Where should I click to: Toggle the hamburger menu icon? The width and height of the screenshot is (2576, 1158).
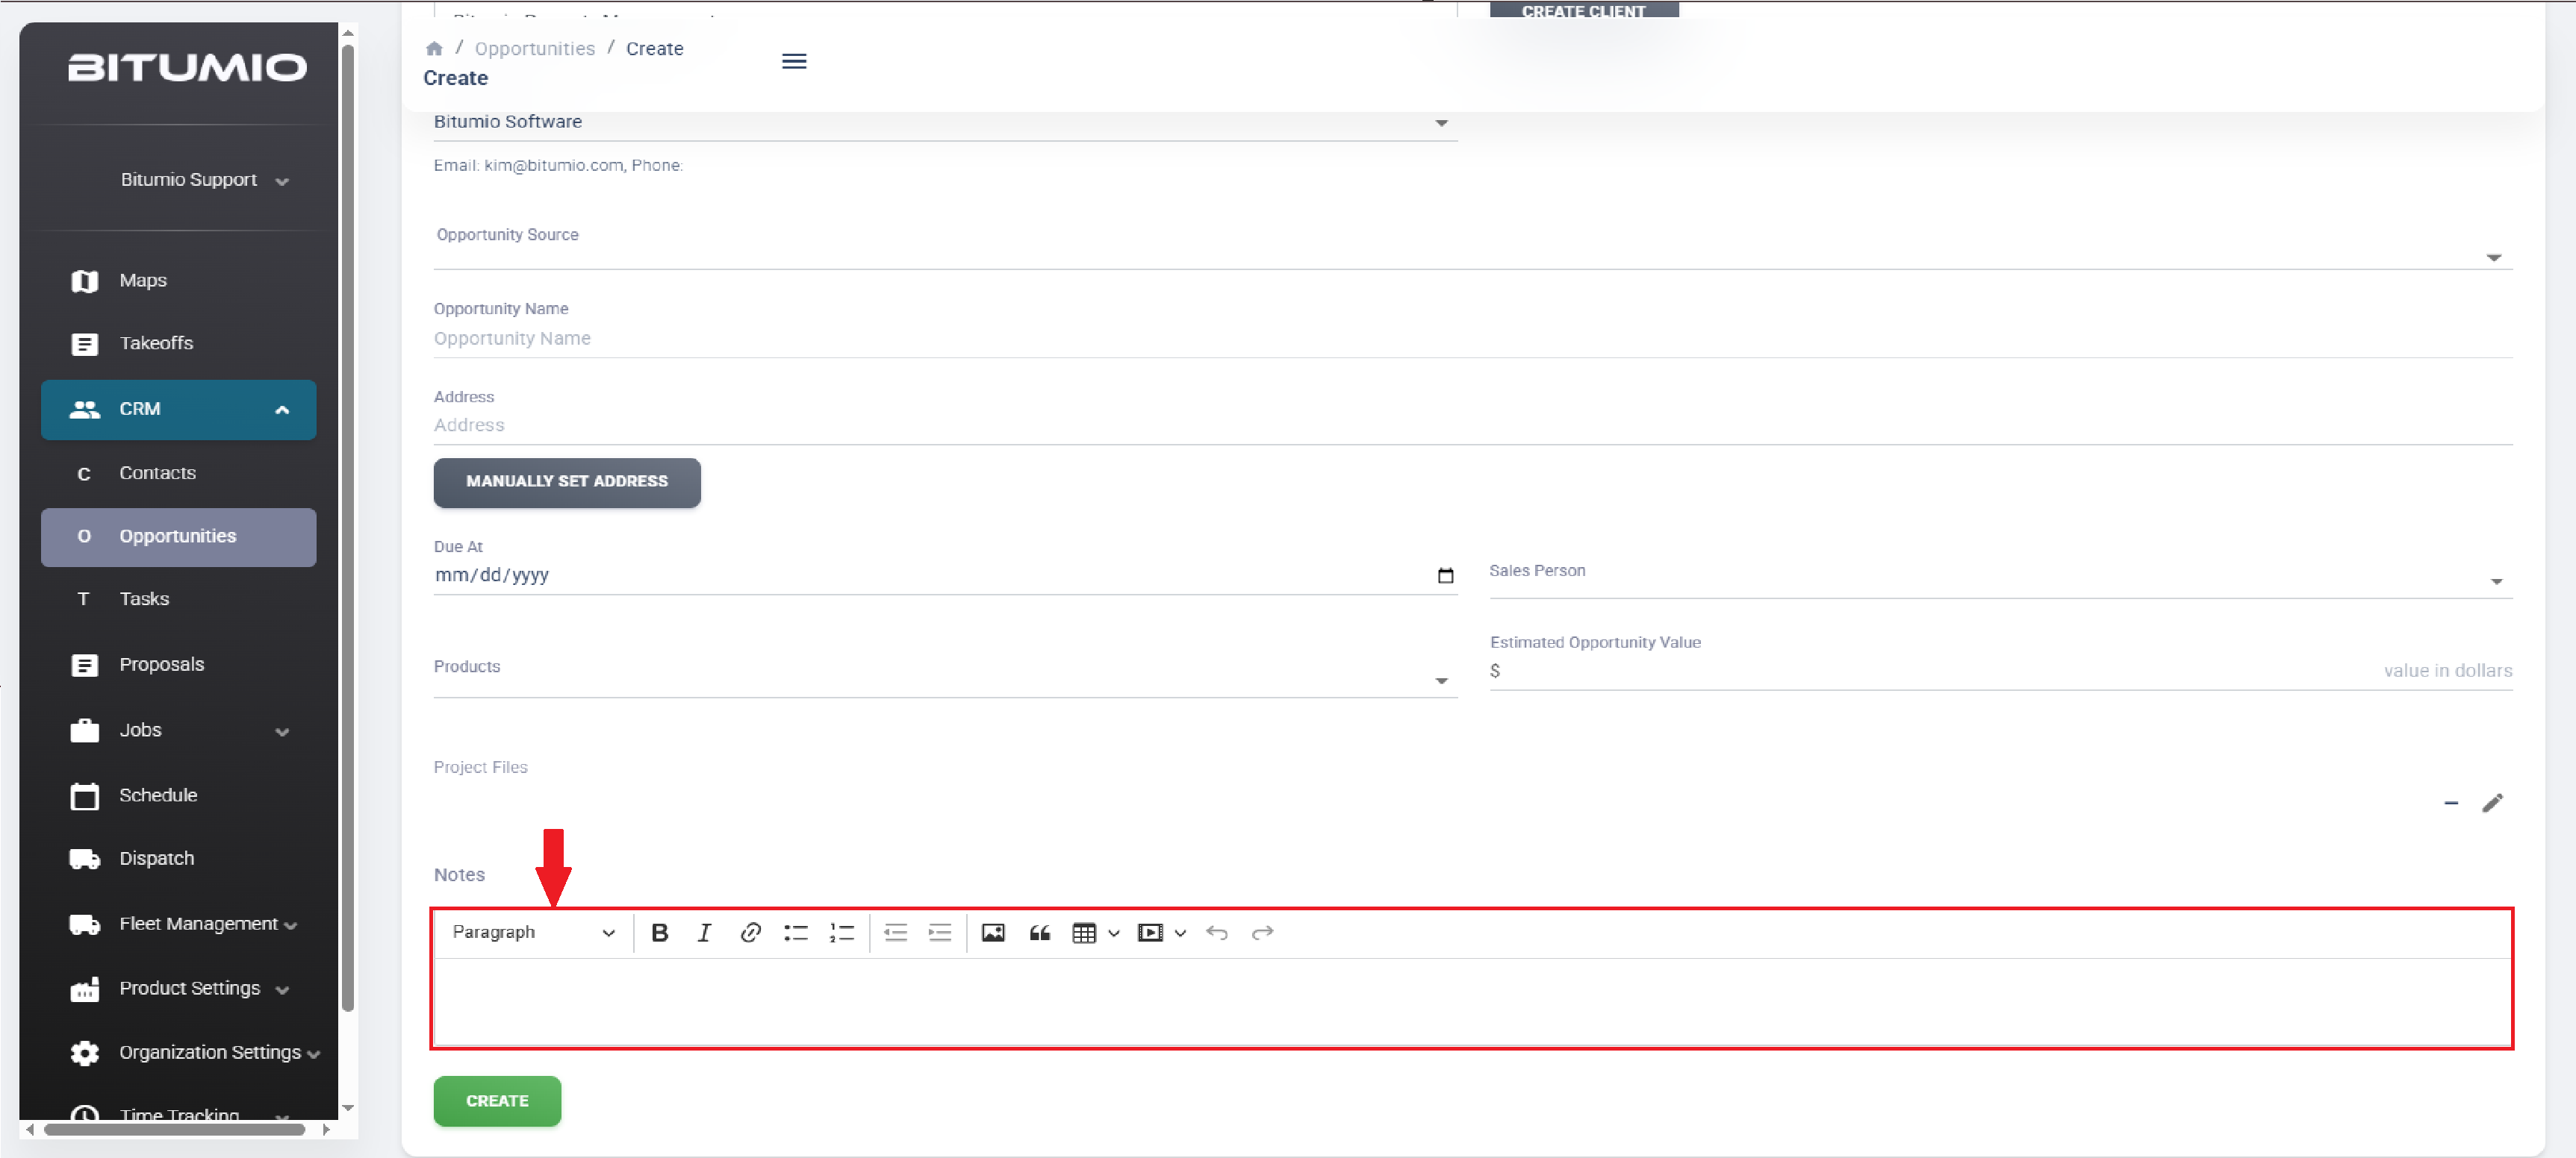[794, 62]
